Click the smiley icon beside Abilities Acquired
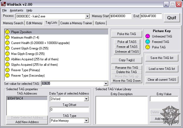The width and height of the screenshot is (183, 128). click(x=7, y=59)
